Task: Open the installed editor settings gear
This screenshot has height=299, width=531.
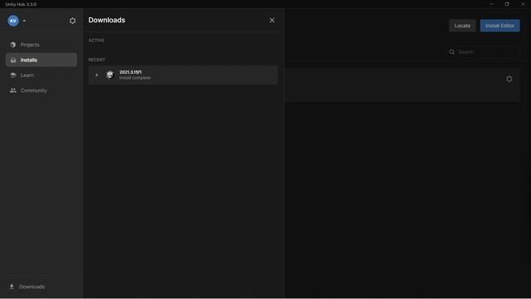Action: pos(509,79)
